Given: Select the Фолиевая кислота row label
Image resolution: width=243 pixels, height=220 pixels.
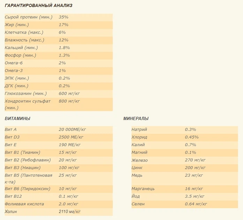Looking at the screenshot, I should coord(24,204).
